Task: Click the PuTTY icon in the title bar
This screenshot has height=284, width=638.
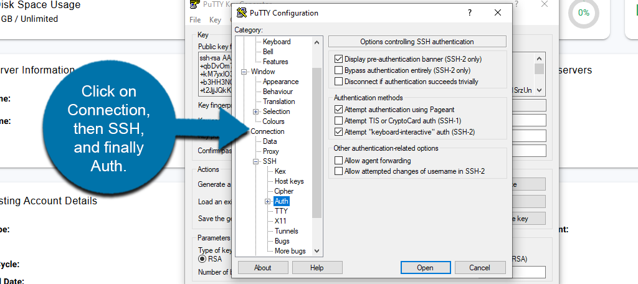Action: coord(242,12)
